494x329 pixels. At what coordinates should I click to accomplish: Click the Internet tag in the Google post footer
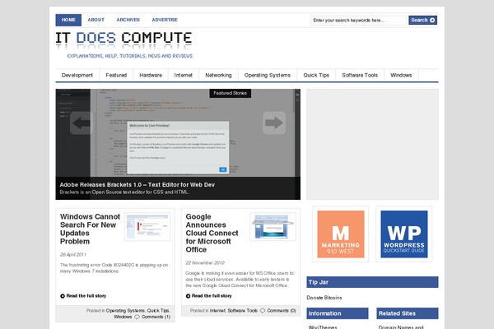pyautogui.click(x=217, y=310)
